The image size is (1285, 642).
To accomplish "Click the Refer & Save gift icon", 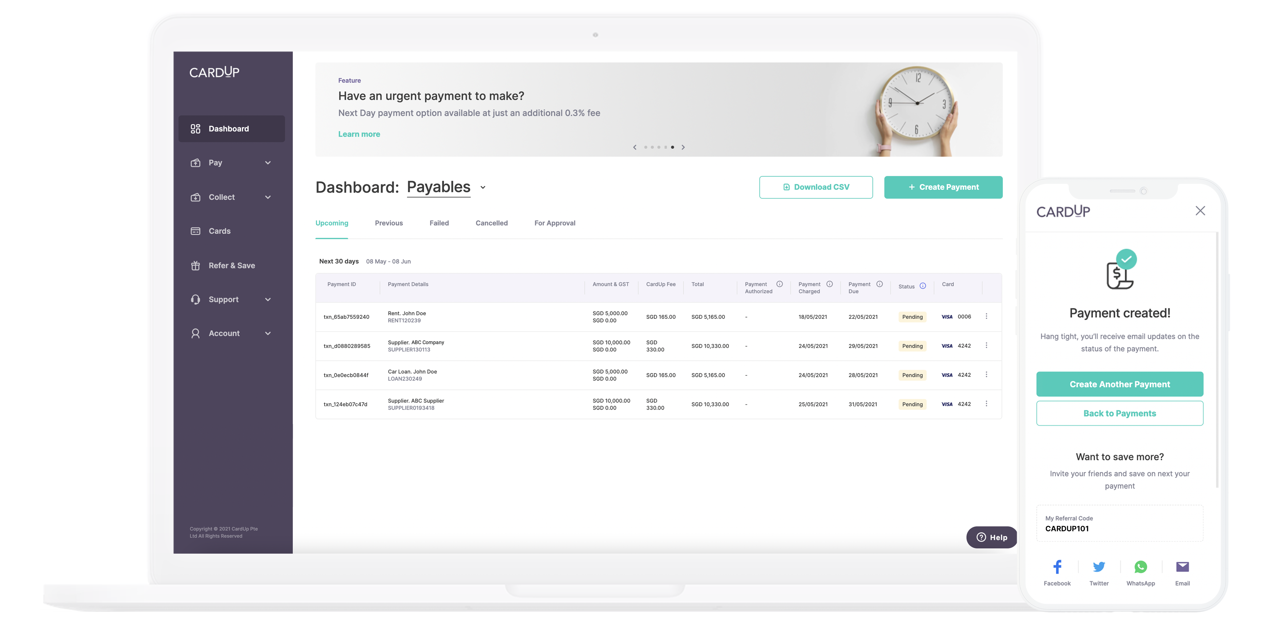I will tap(196, 265).
